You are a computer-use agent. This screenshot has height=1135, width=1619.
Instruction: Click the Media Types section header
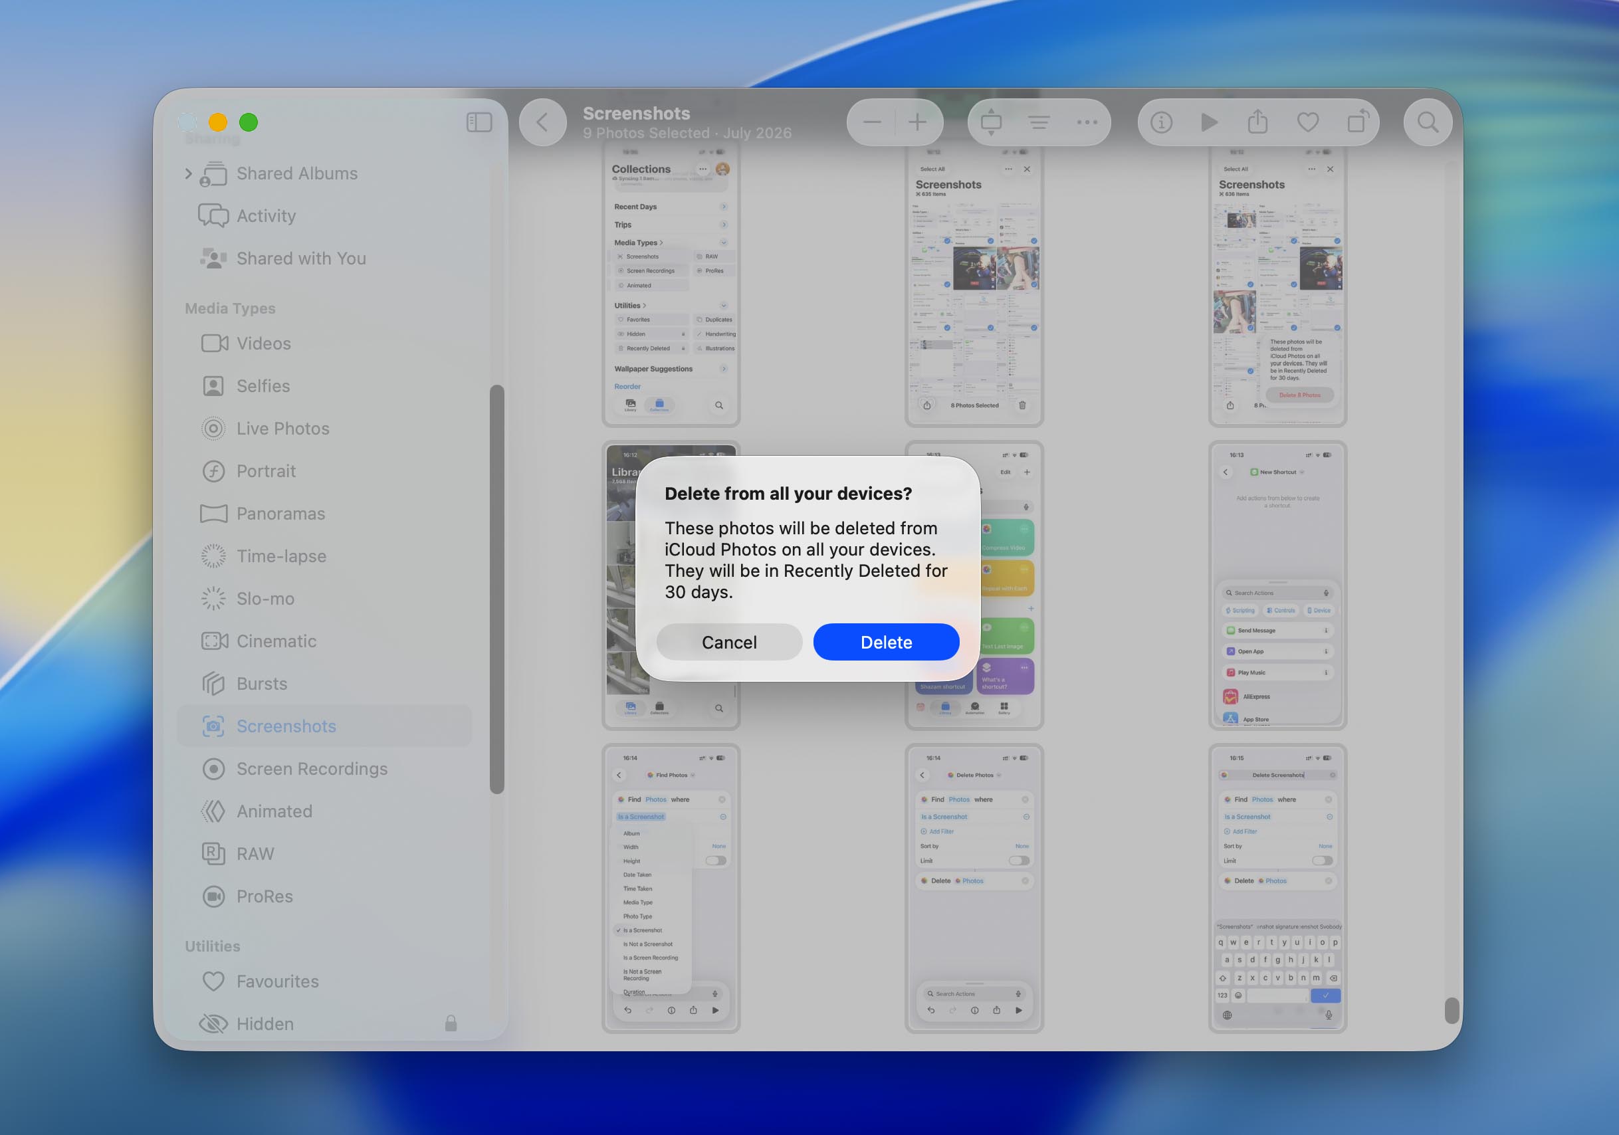coord(230,309)
